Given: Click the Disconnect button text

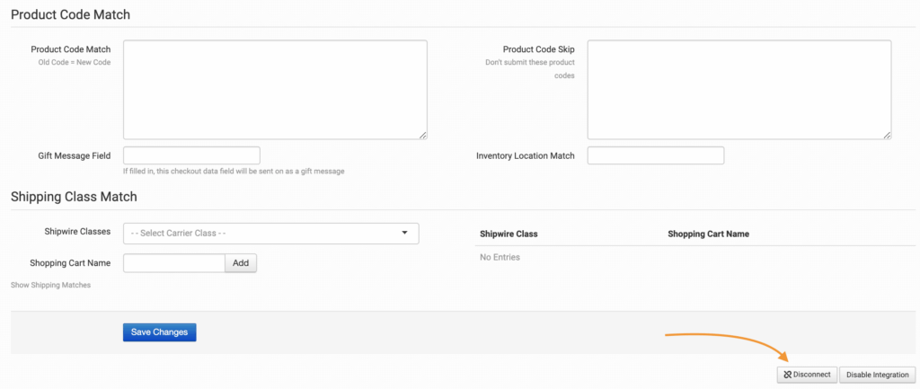Looking at the screenshot, I should coord(812,375).
